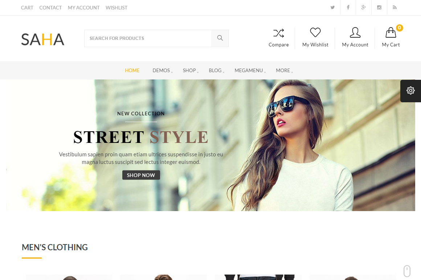Follow the Contact link in top bar
This screenshot has width=421, height=280.
(x=50, y=8)
